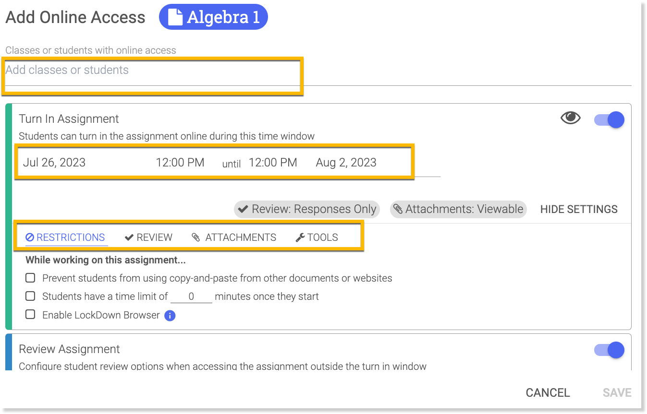Click LockDown Browser info icon
Screen dimensions: 647x414
170,316
